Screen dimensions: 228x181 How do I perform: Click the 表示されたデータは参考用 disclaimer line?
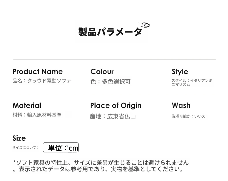(x=98, y=169)
